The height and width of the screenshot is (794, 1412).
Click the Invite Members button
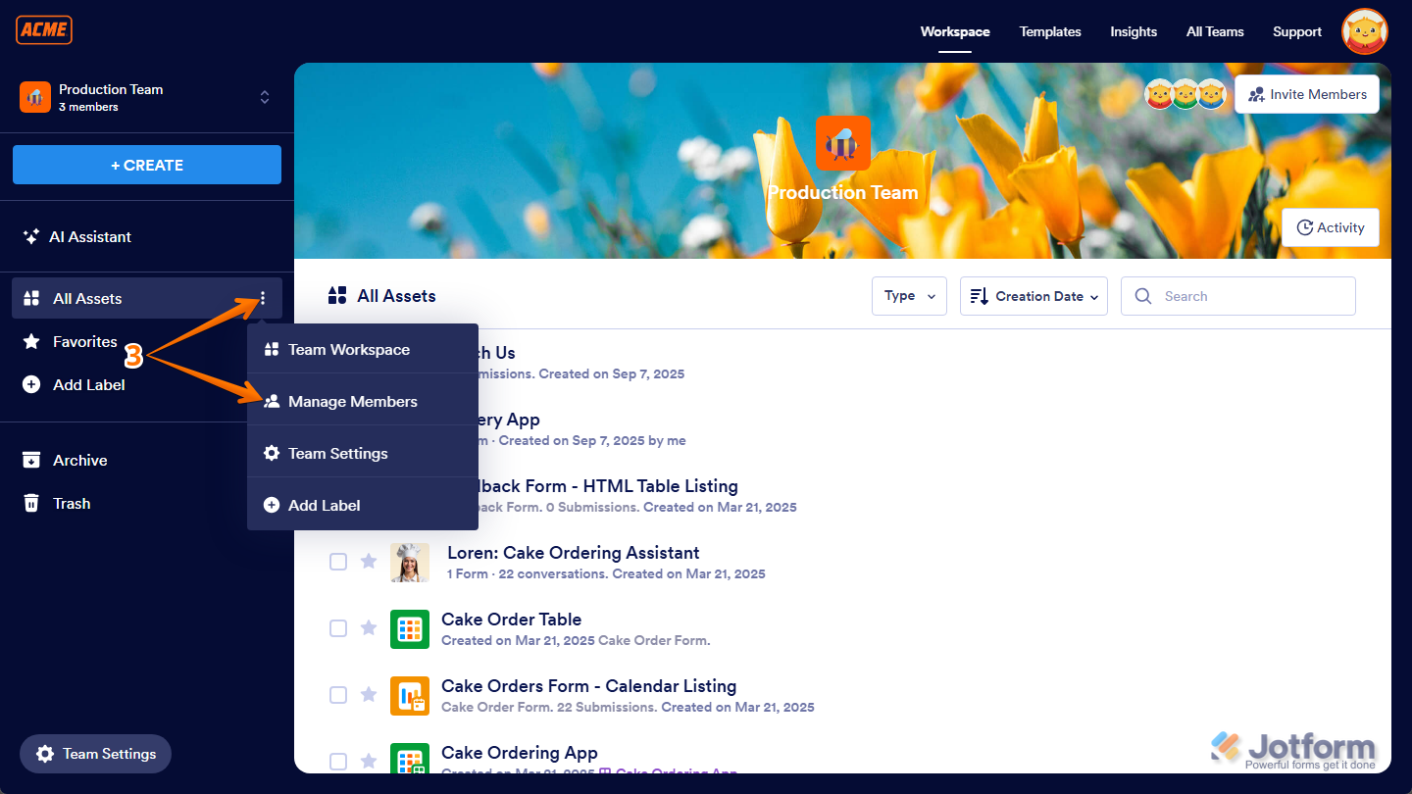[1306, 93]
